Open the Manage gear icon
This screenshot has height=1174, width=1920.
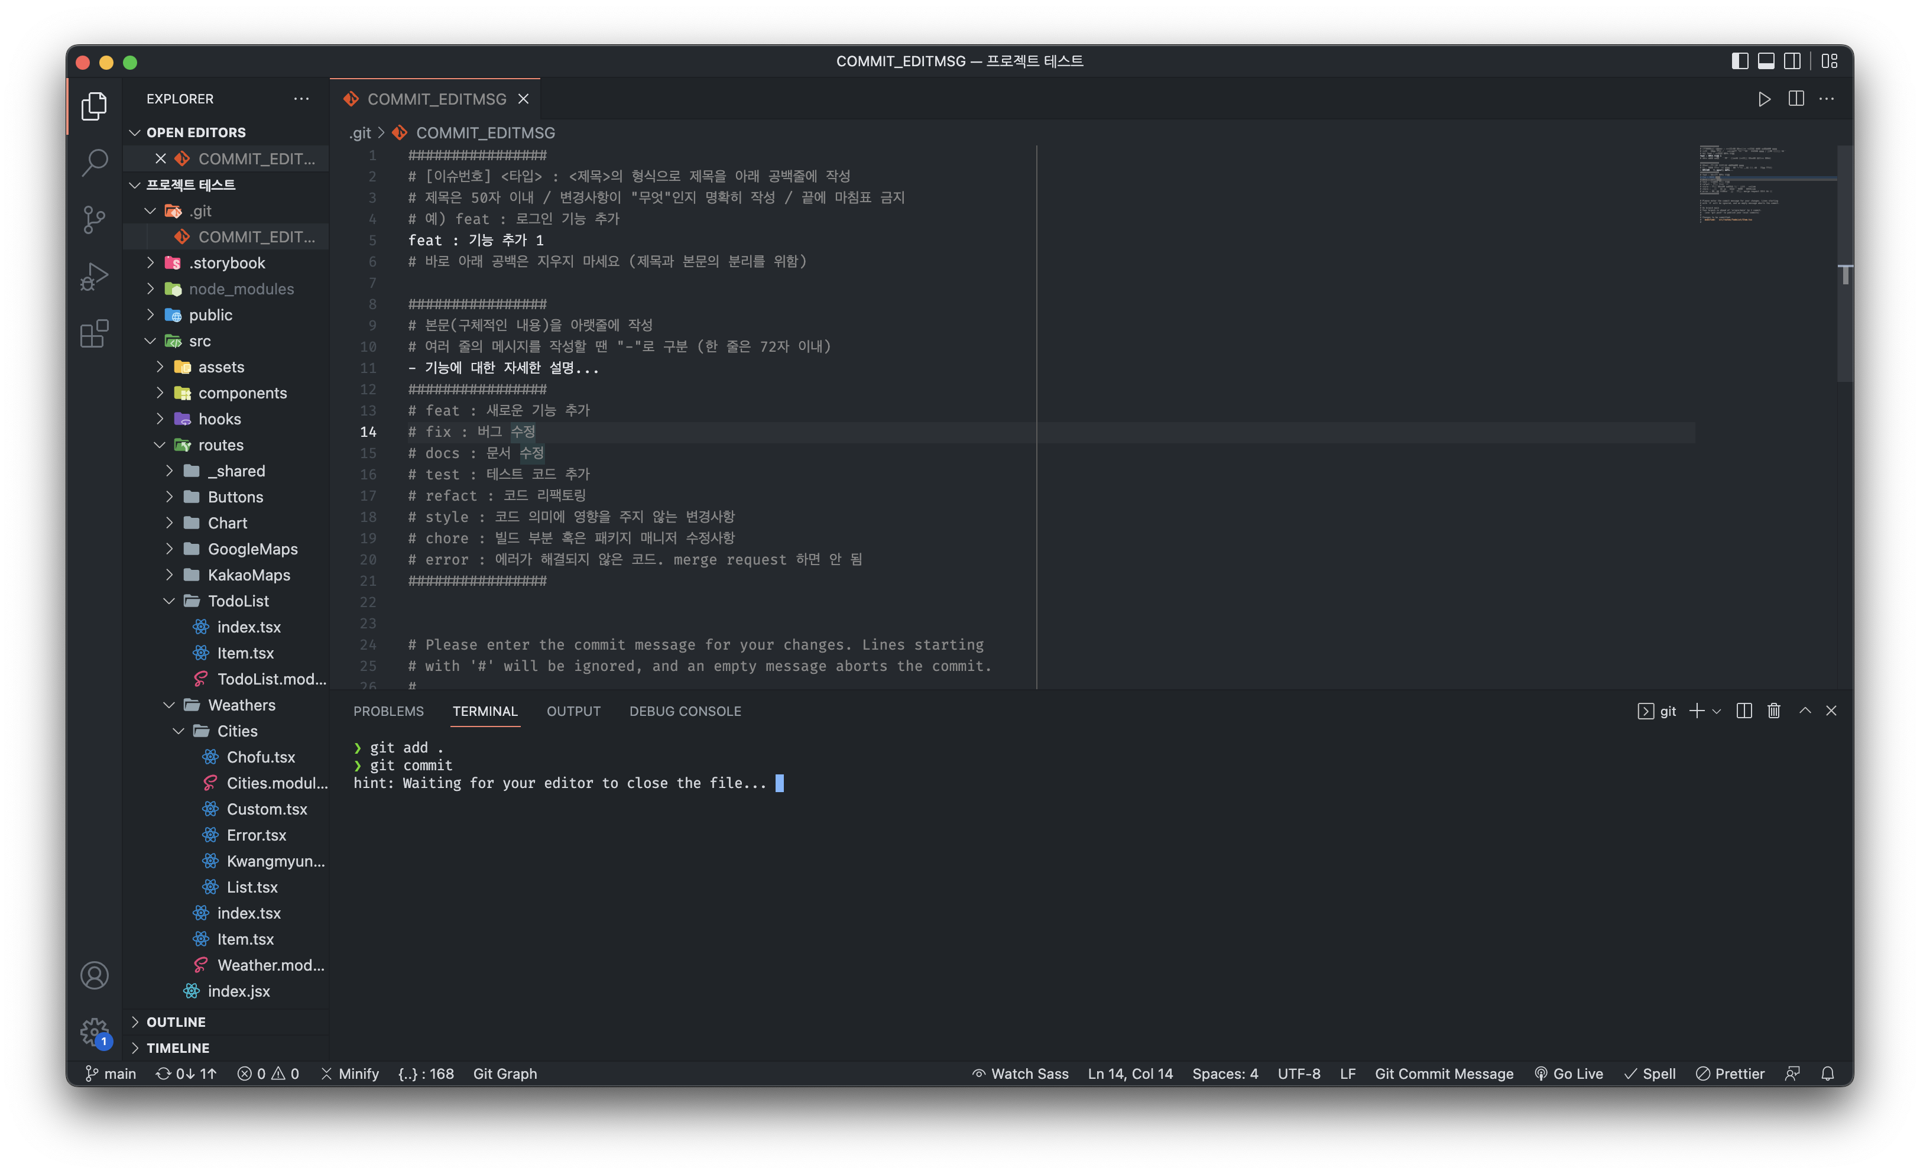click(95, 1032)
